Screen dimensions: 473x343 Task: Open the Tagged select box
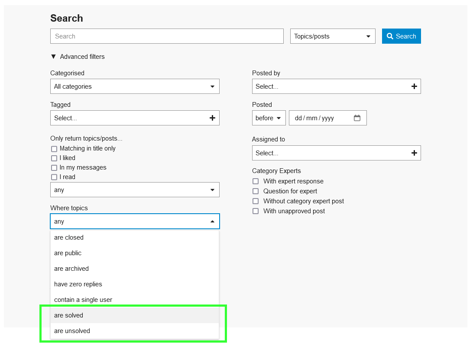point(135,118)
